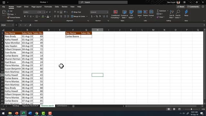Click the Copy icon
The height and width of the screenshot is (116, 206).
(x=8, y=14)
